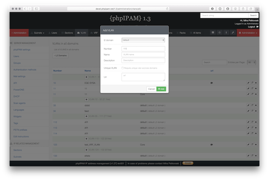The height and width of the screenshot is (180, 269).
Task: Select the Racks navbar item
Action: click(182, 32)
